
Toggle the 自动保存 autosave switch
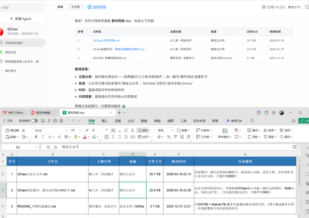[35, 121]
